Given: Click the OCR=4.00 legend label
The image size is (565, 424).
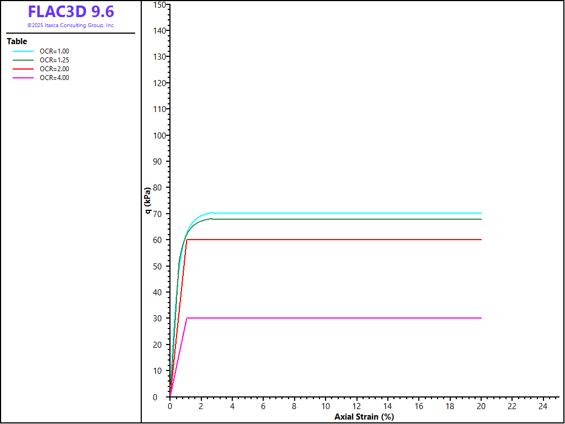Looking at the screenshot, I should (54, 78).
